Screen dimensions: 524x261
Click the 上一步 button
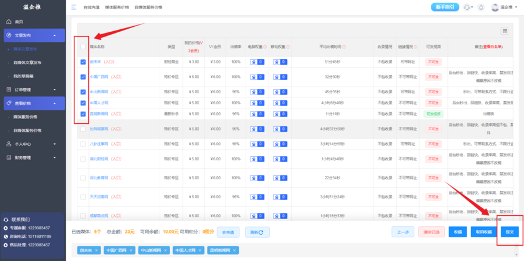click(403, 232)
